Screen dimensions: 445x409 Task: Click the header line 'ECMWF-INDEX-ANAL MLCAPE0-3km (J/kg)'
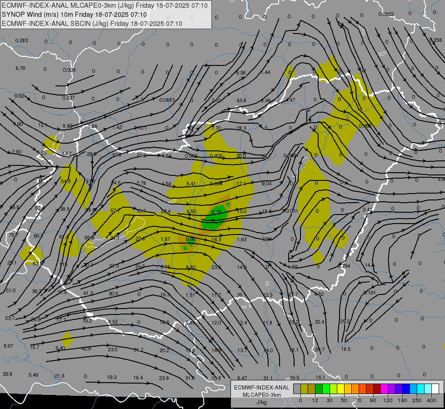click(68, 5)
